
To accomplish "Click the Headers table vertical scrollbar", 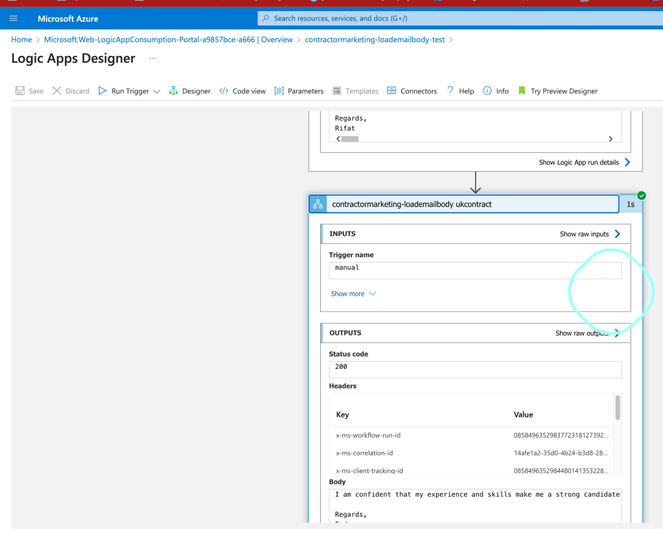I will (618, 408).
